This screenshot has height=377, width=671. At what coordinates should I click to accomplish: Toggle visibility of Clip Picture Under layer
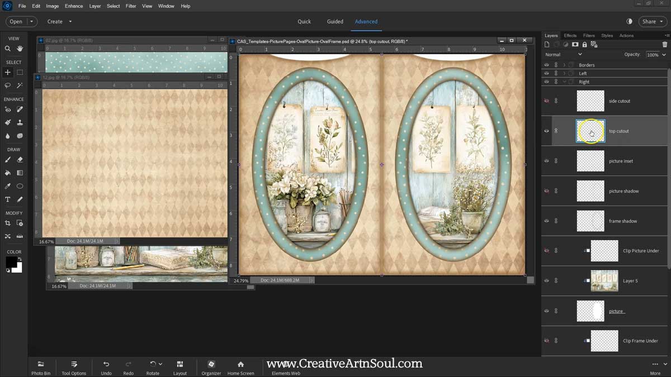[x=546, y=251]
